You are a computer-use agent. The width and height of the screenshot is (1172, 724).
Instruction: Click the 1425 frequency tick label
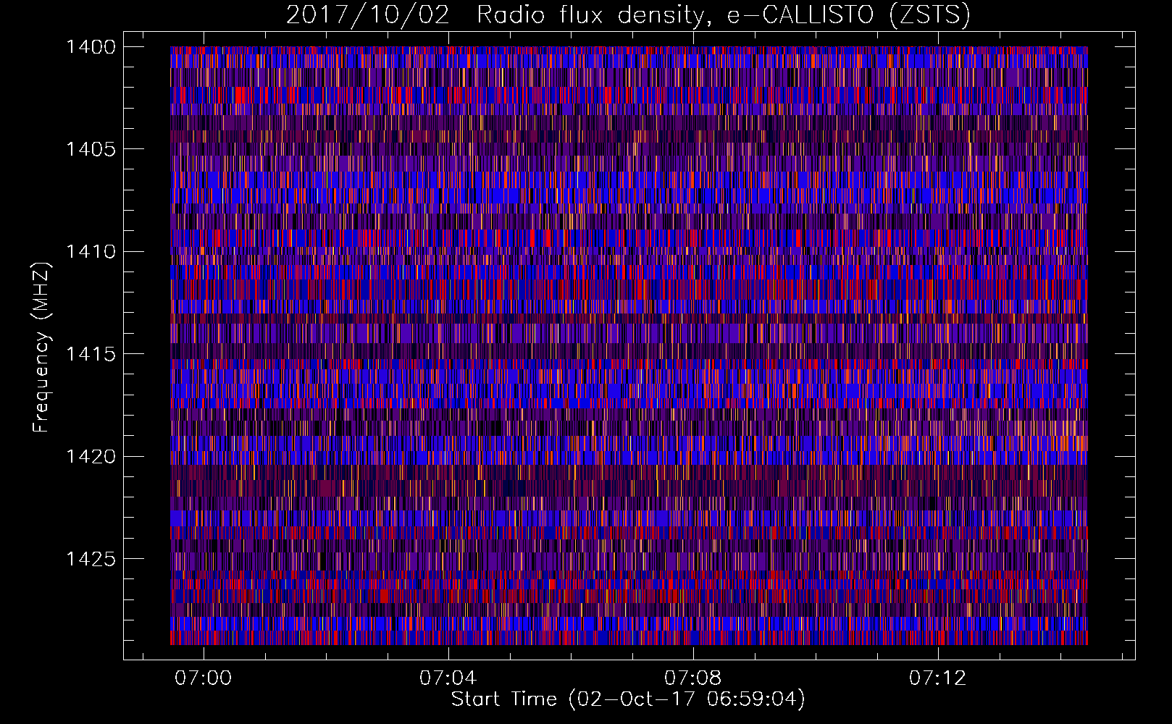91,559
